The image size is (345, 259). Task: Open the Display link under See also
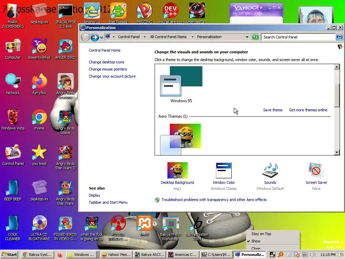tap(94, 195)
